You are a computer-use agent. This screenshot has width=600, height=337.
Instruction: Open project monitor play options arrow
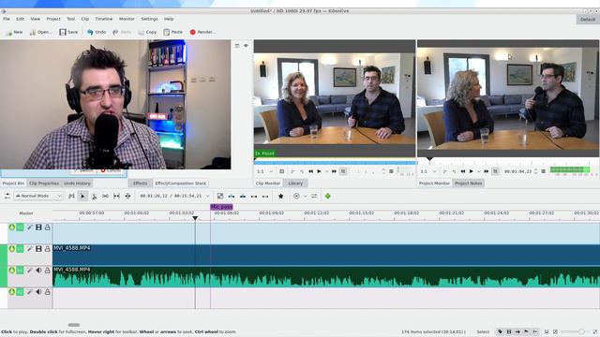pyautogui.click(x=478, y=171)
